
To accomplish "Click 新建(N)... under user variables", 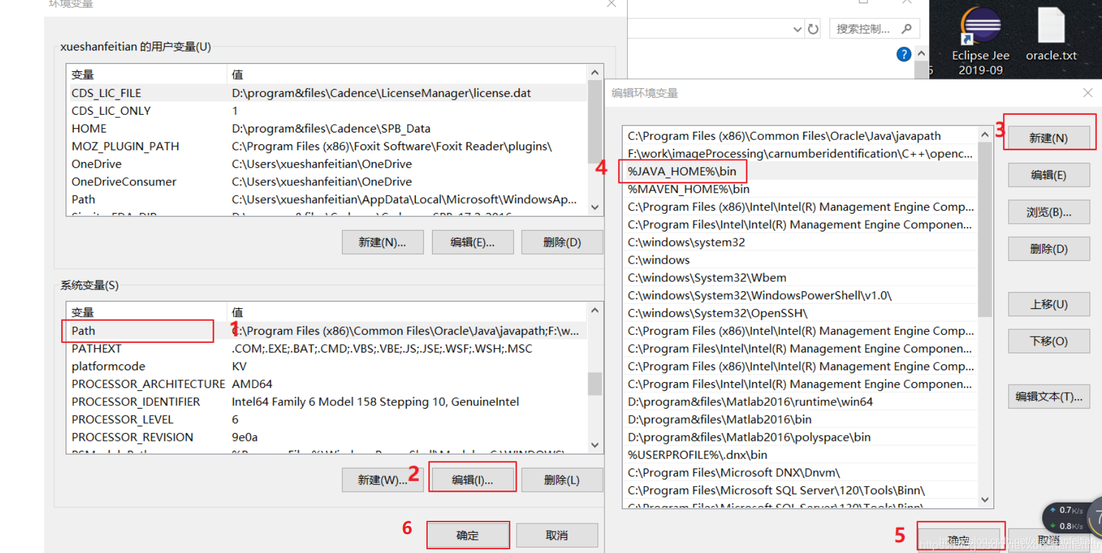I will [382, 242].
